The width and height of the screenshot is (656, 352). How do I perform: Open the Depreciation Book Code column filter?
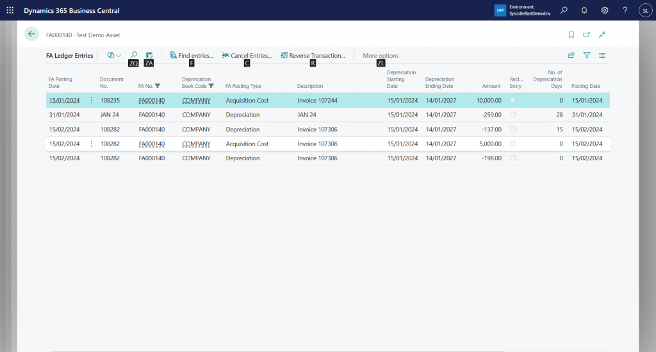pyautogui.click(x=211, y=86)
